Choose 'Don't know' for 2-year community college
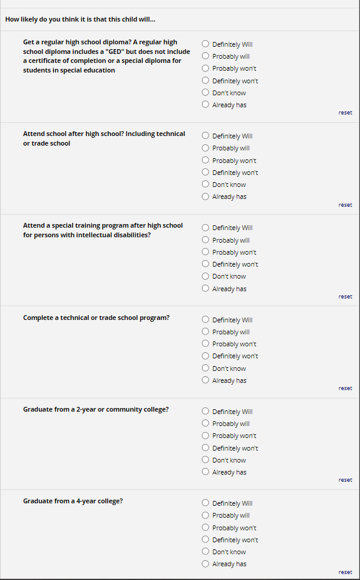The height and width of the screenshot is (580, 360). coord(205,460)
